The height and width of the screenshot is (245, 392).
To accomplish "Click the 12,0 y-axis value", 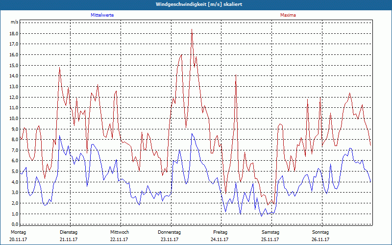I will (14, 97).
